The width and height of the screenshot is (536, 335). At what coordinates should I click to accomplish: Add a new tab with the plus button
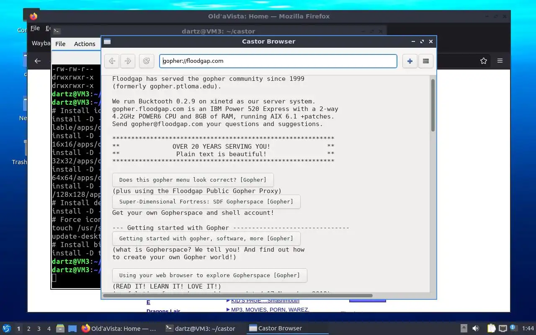point(410,61)
